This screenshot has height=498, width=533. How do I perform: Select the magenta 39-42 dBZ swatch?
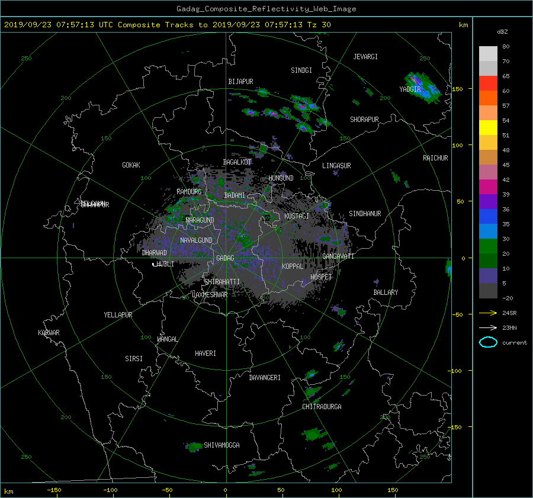(488, 187)
